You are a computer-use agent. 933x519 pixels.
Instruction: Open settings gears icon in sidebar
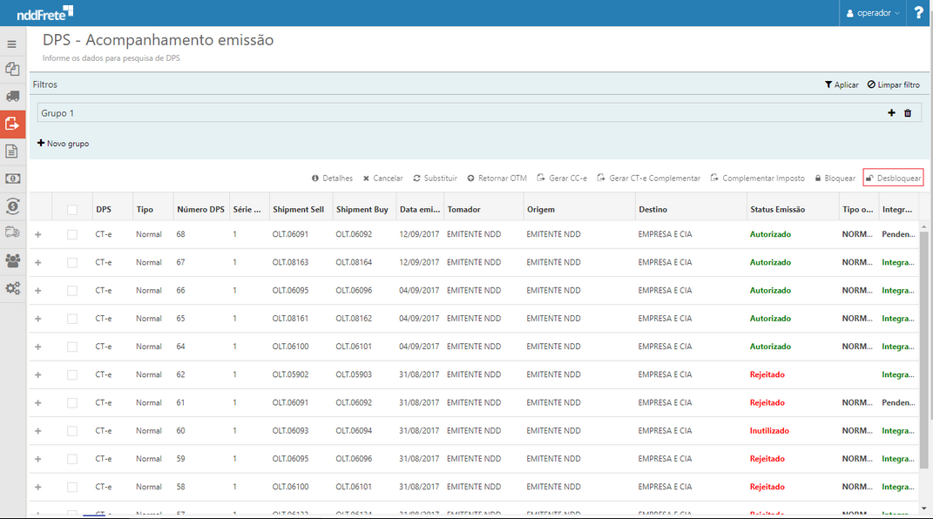(x=12, y=288)
